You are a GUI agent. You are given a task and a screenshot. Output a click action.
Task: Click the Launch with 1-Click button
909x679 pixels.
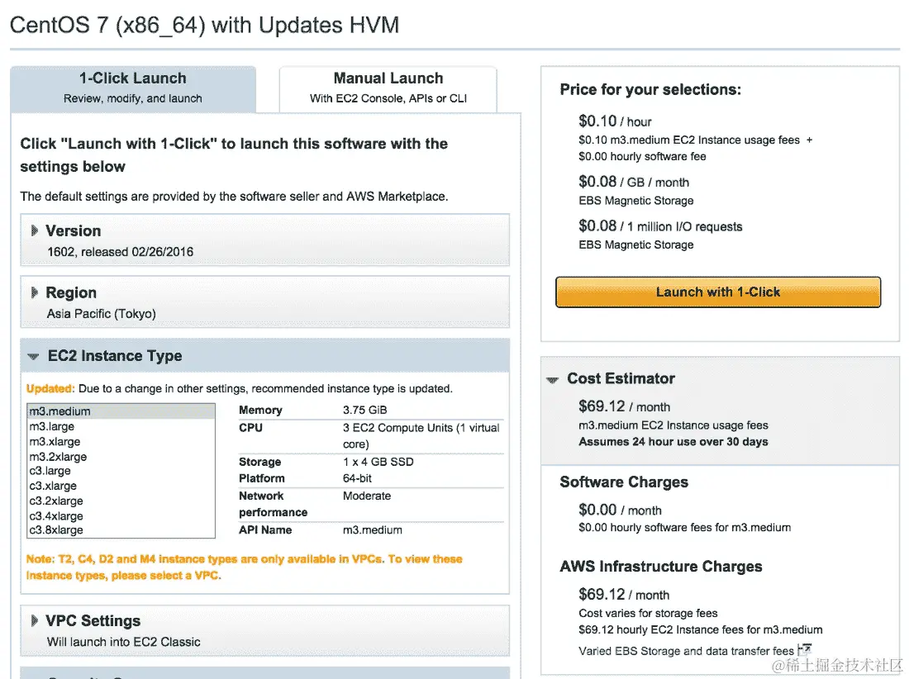point(717,292)
